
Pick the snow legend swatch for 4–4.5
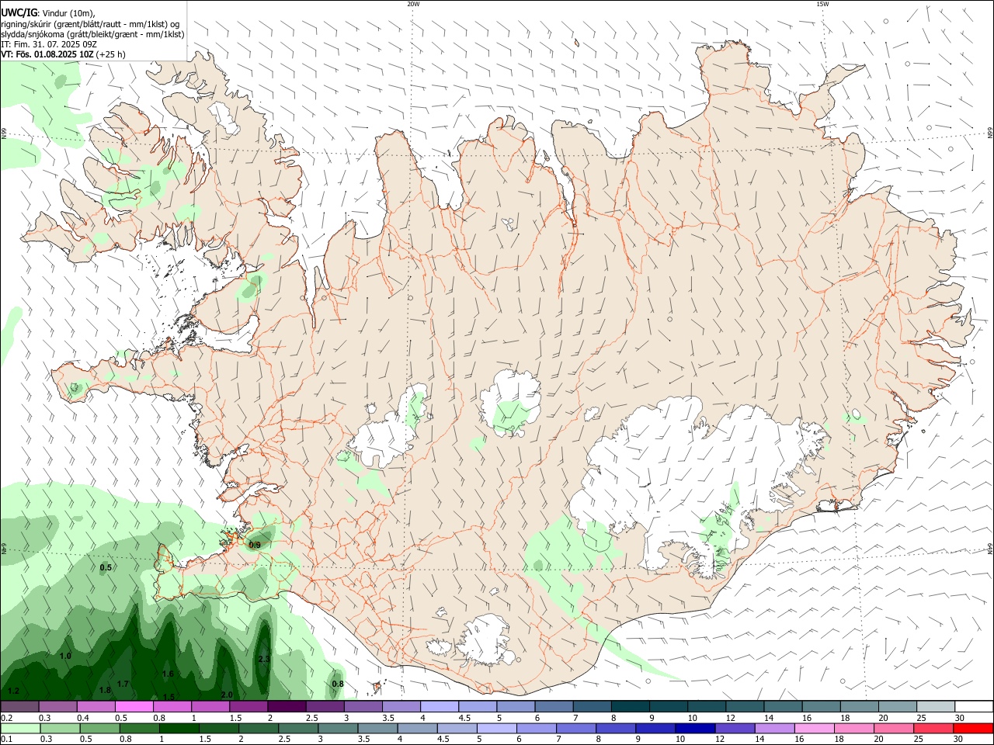[x=439, y=707]
